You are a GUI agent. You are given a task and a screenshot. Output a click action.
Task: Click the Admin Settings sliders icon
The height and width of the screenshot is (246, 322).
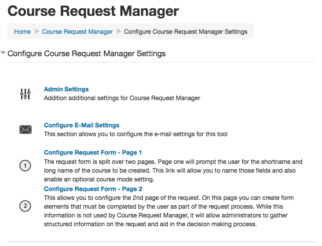[x=26, y=94]
